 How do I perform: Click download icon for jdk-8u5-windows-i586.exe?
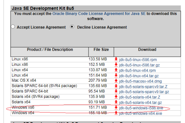coord(116,108)
